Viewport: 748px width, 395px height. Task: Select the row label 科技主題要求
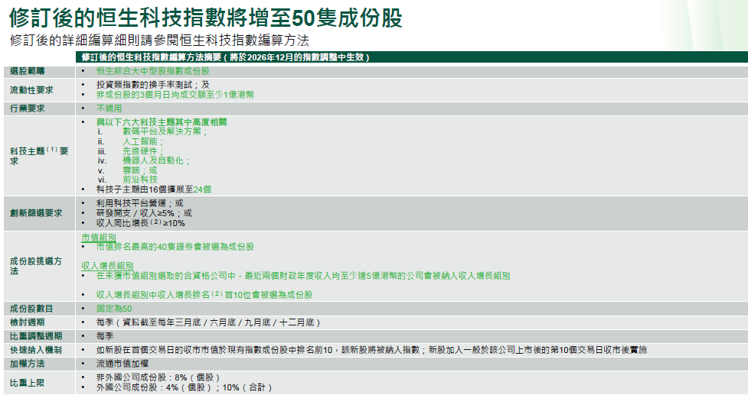click(x=39, y=156)
